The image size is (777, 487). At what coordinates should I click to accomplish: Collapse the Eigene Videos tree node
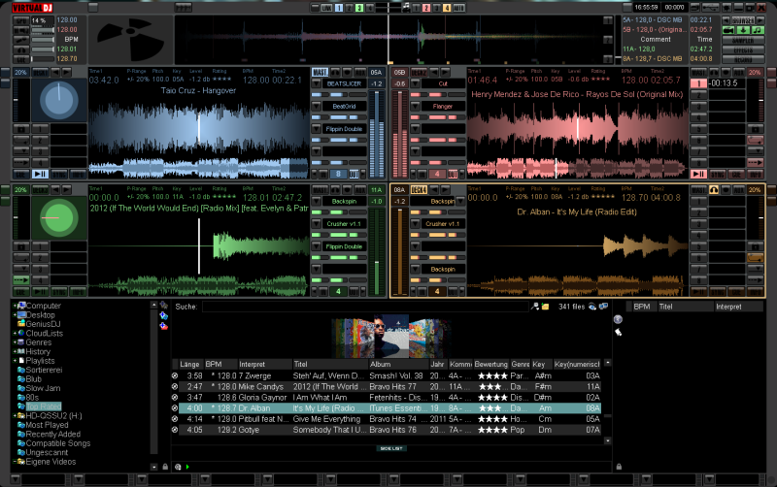(x=15, y=462)
